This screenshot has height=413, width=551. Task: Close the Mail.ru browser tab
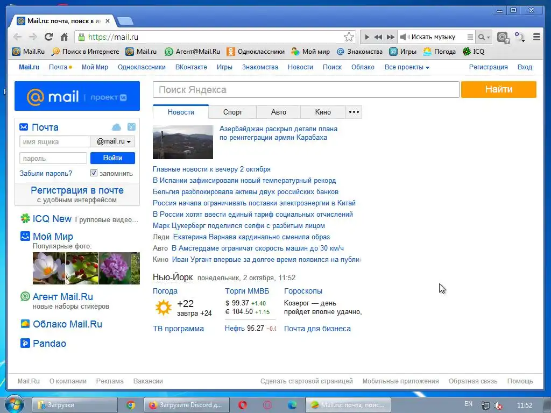click(108, 21)
